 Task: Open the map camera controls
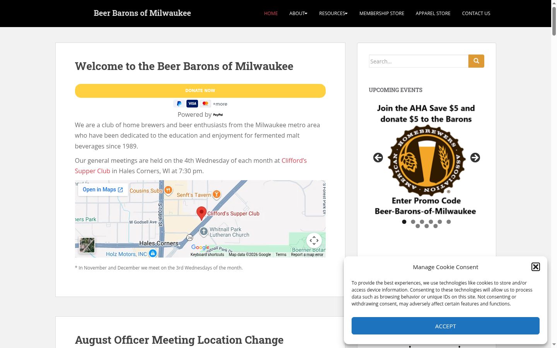tap(314, 241)
